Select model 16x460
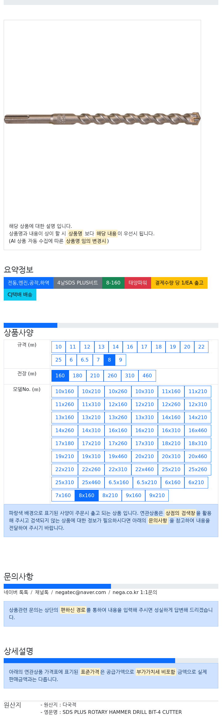This screenshot has height=716, width=222. click(x=198, y=431)
